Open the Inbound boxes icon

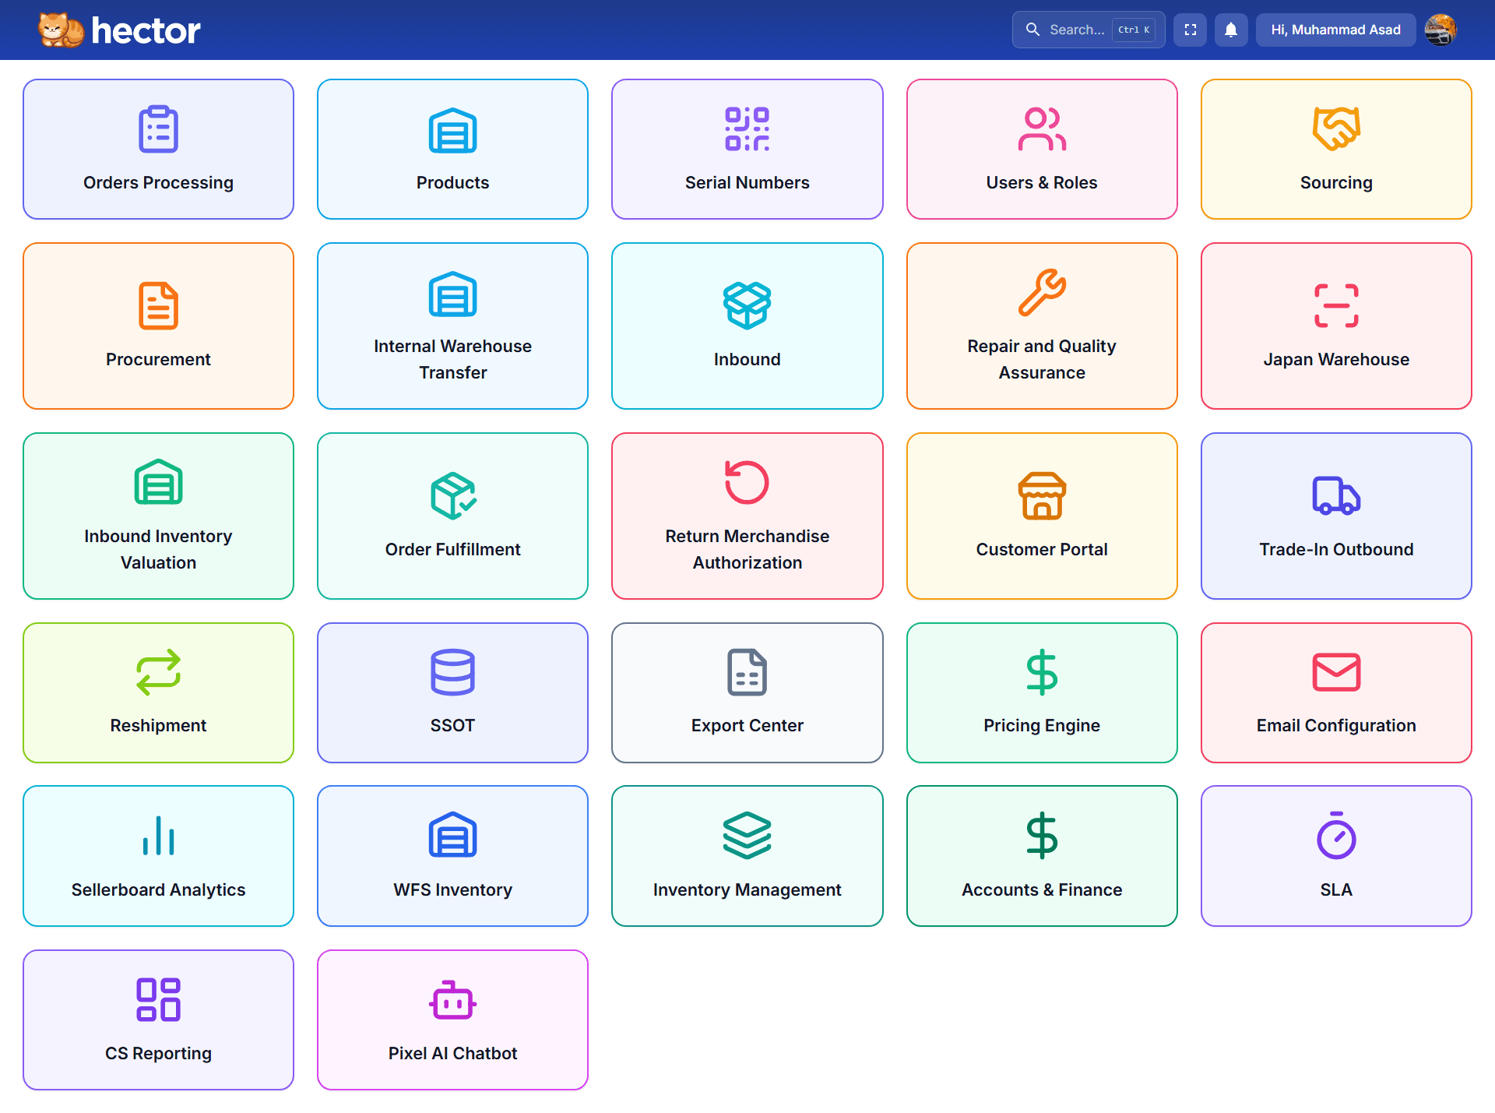[x=747, y=306]
